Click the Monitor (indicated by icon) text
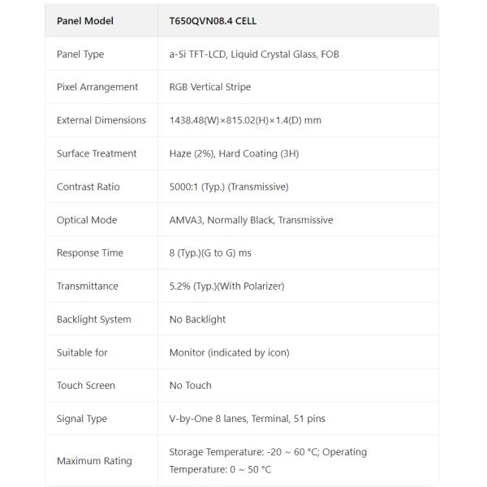487x487 pixels. (229, 352)
